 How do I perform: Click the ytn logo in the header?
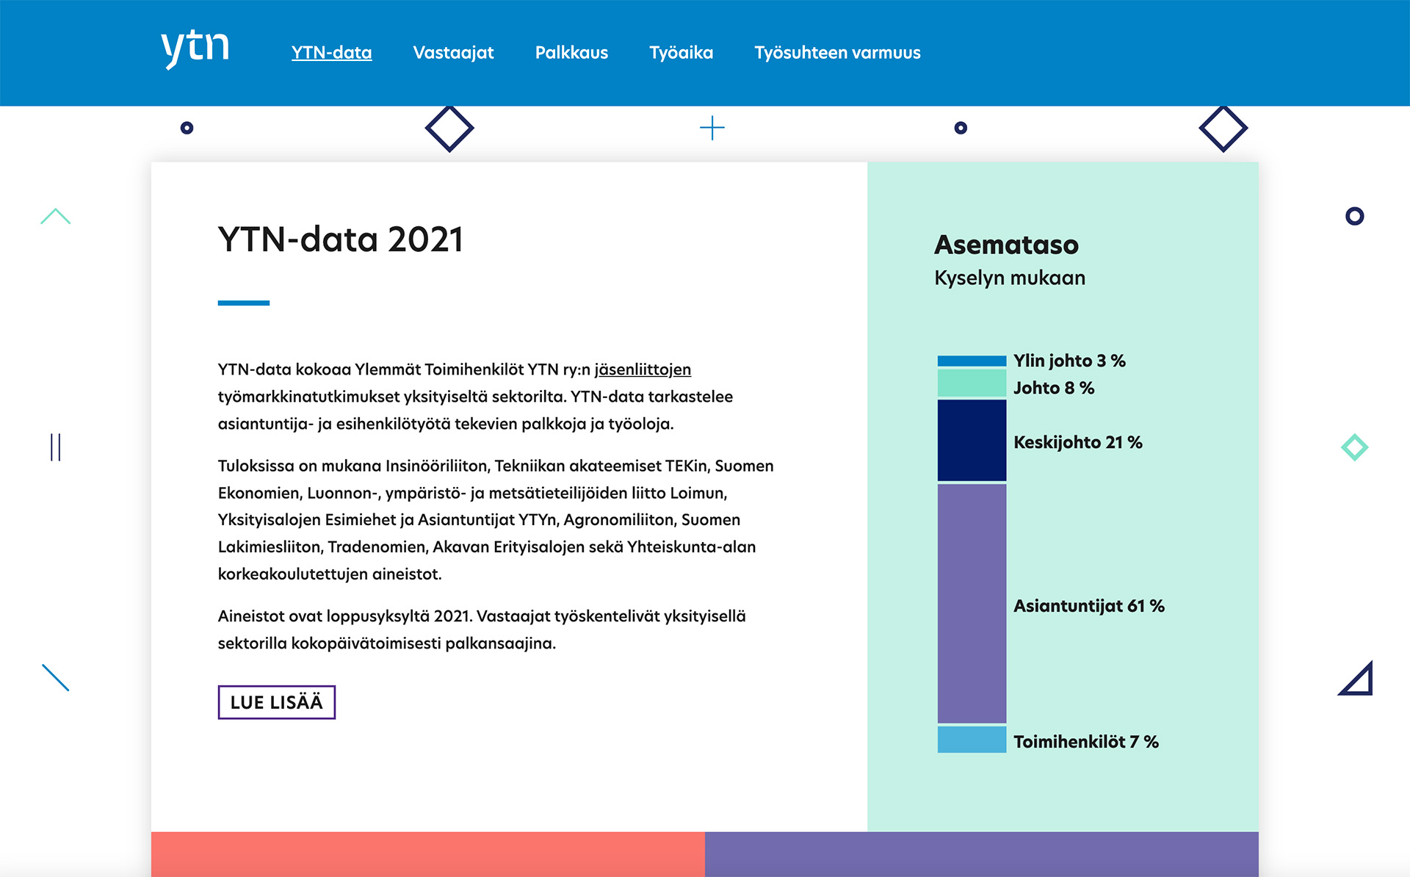coord(195,48)
